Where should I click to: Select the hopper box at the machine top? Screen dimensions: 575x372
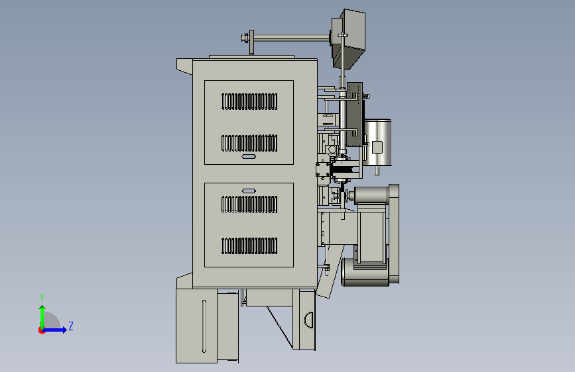click(x=349, y=40)
